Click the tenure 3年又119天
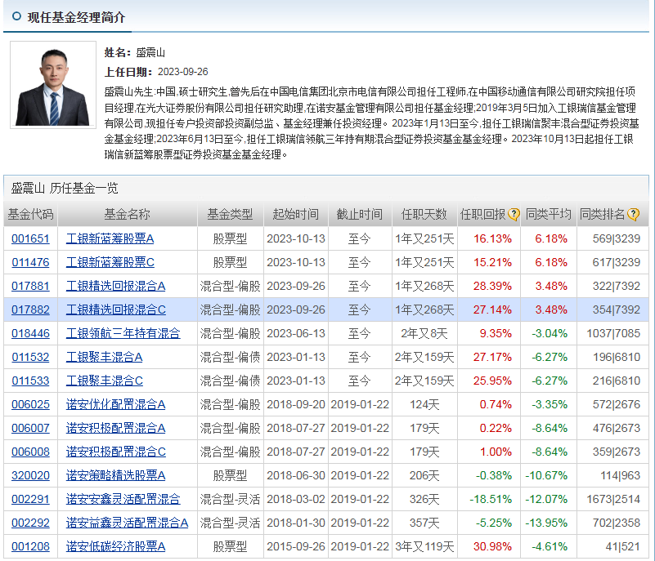 click(424, 547)
